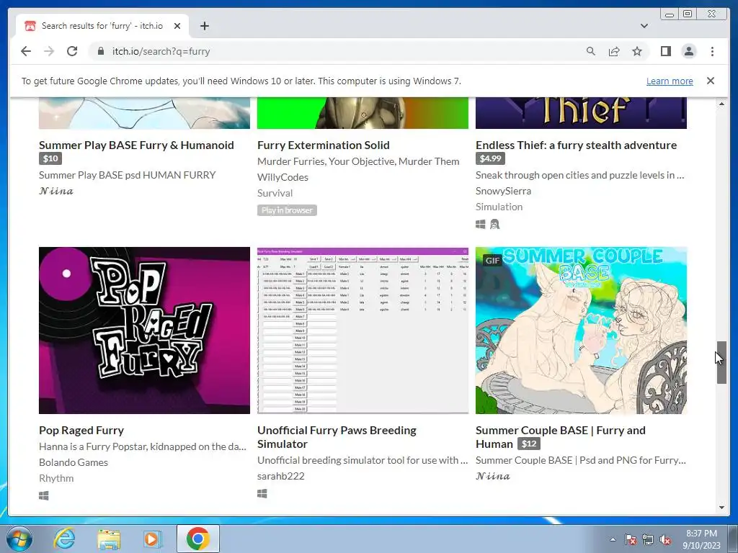Open Summer Play BASE Furry & Humanoid title
Image resolution: width=738 pixels, height=553 pixels.
tap(136, 145)
